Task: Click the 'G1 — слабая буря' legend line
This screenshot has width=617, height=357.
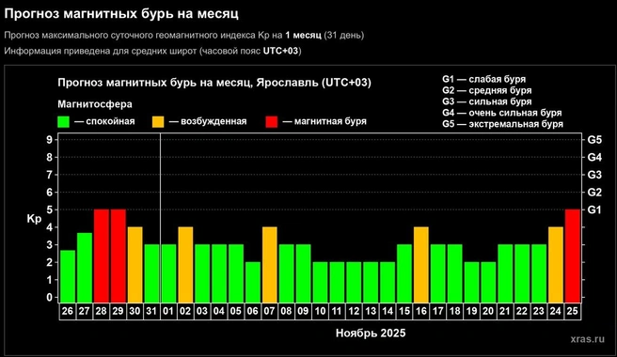Action: [484, 79]
